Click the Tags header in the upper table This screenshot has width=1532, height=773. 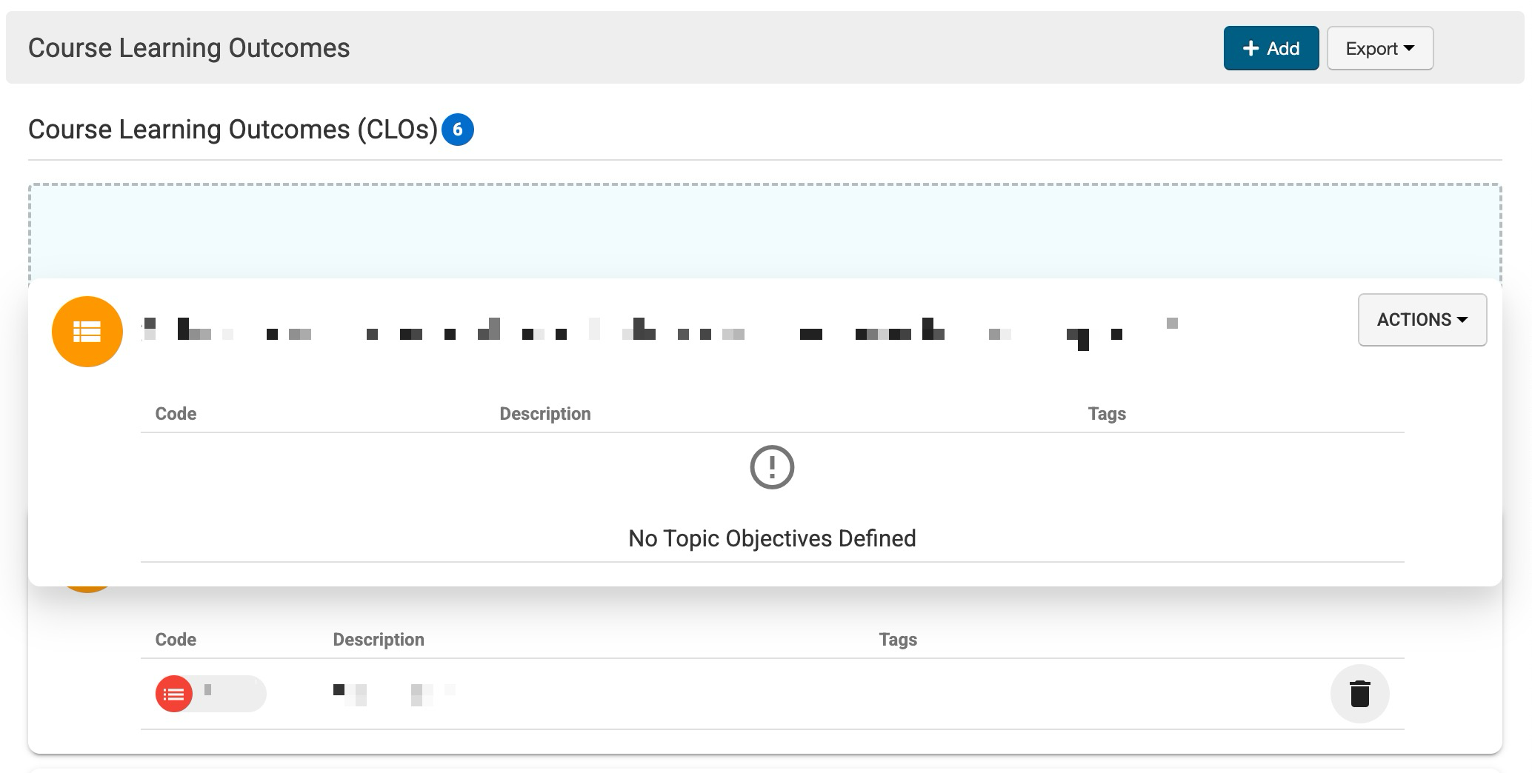click(x=1106, y=414)
